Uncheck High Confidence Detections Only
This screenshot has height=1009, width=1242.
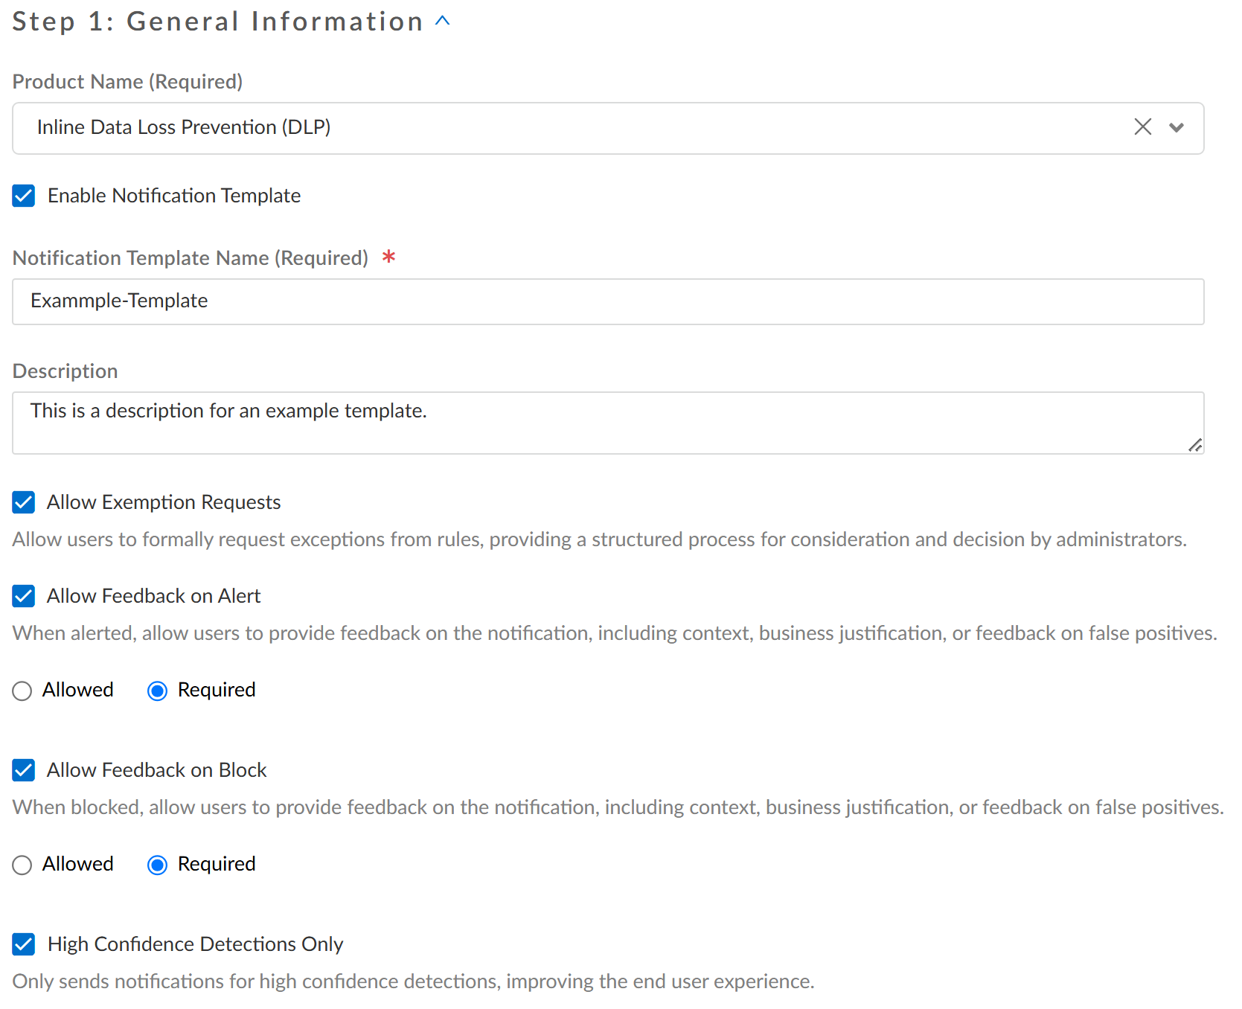(24, 944)
